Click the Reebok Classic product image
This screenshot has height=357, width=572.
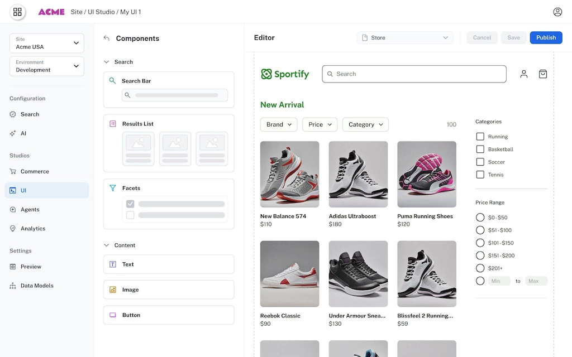[290, 273]
